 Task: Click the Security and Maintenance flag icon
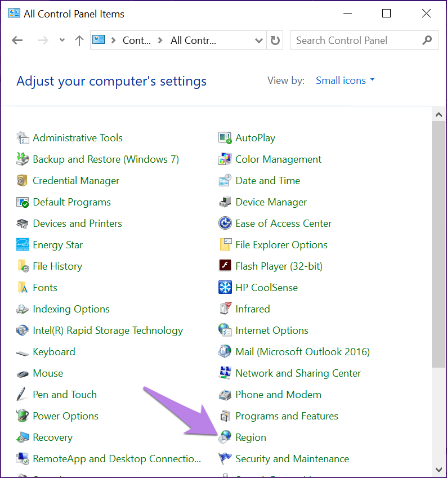tap(225, 458)
